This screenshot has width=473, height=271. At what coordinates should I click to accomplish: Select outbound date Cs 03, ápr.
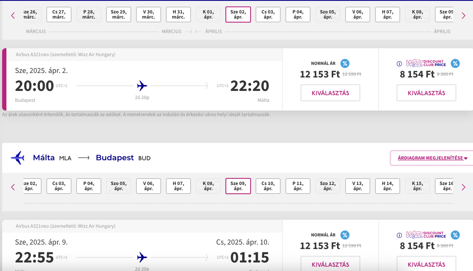(x=268, y=14)
